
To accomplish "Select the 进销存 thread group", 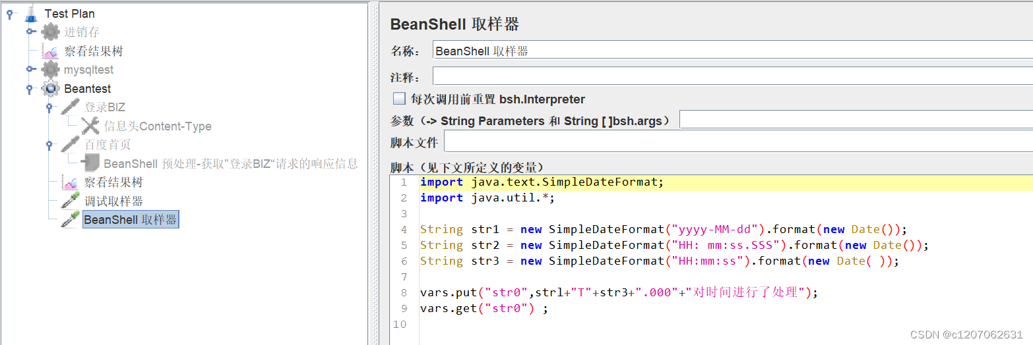I will 82,32.
